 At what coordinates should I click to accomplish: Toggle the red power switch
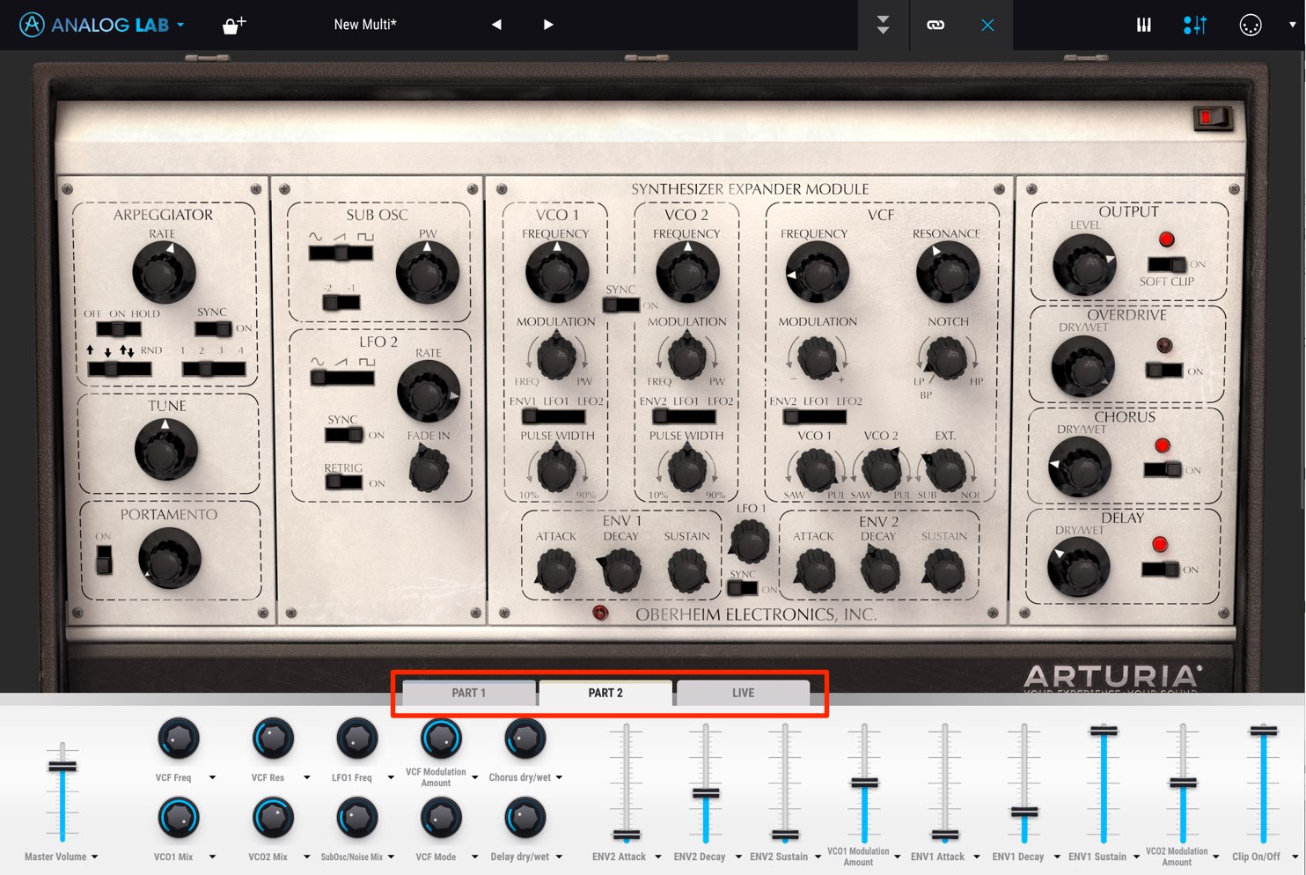click(1212, 117)
